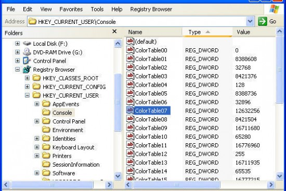This screenshot has height=191, width=286.
Task: Open the Tools menu
Action: [x=97, y=9]
